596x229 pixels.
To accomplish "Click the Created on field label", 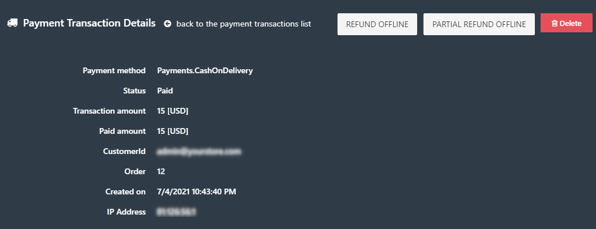I will point(125,192).
